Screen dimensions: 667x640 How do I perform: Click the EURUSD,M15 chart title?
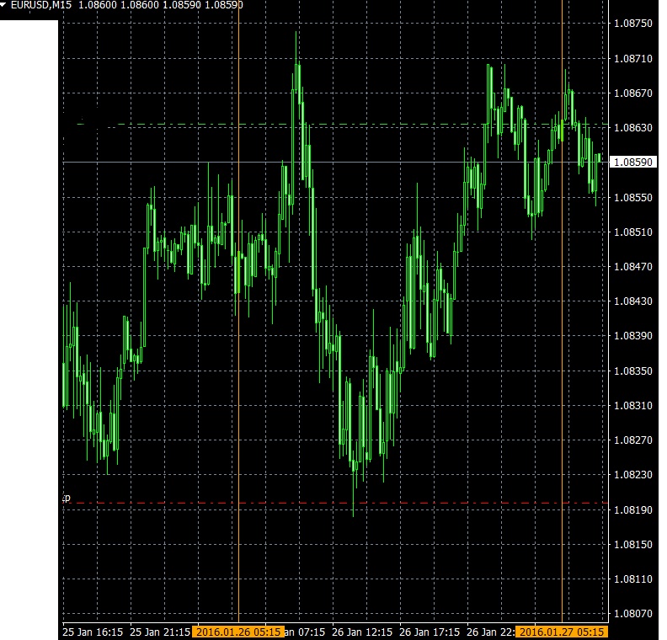click(41, 5)
